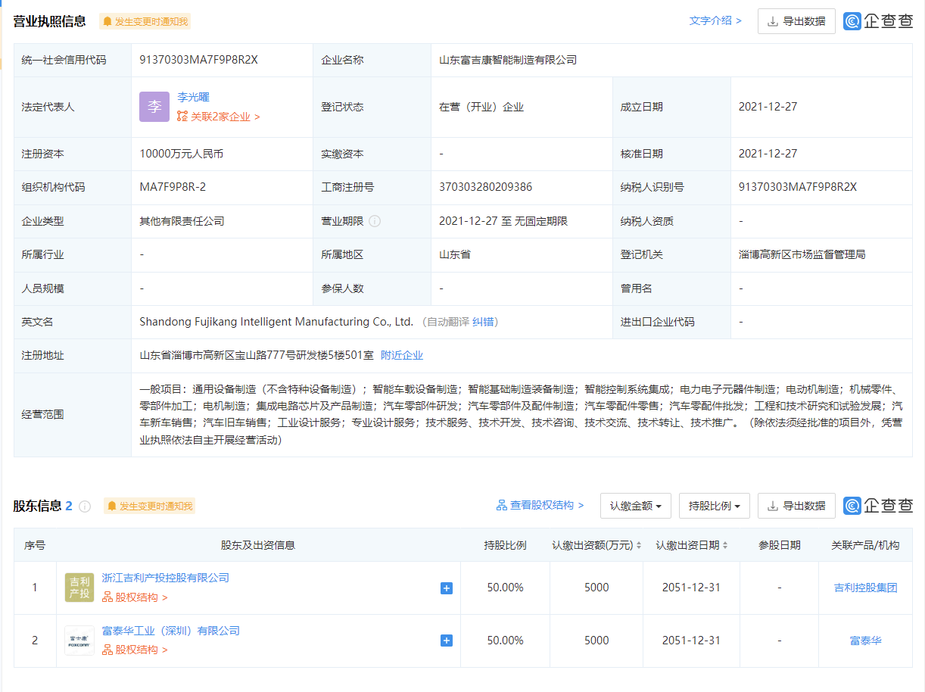Click 持股比例 column header in shareholder table
925x692 pixels.
pos(505,545)
